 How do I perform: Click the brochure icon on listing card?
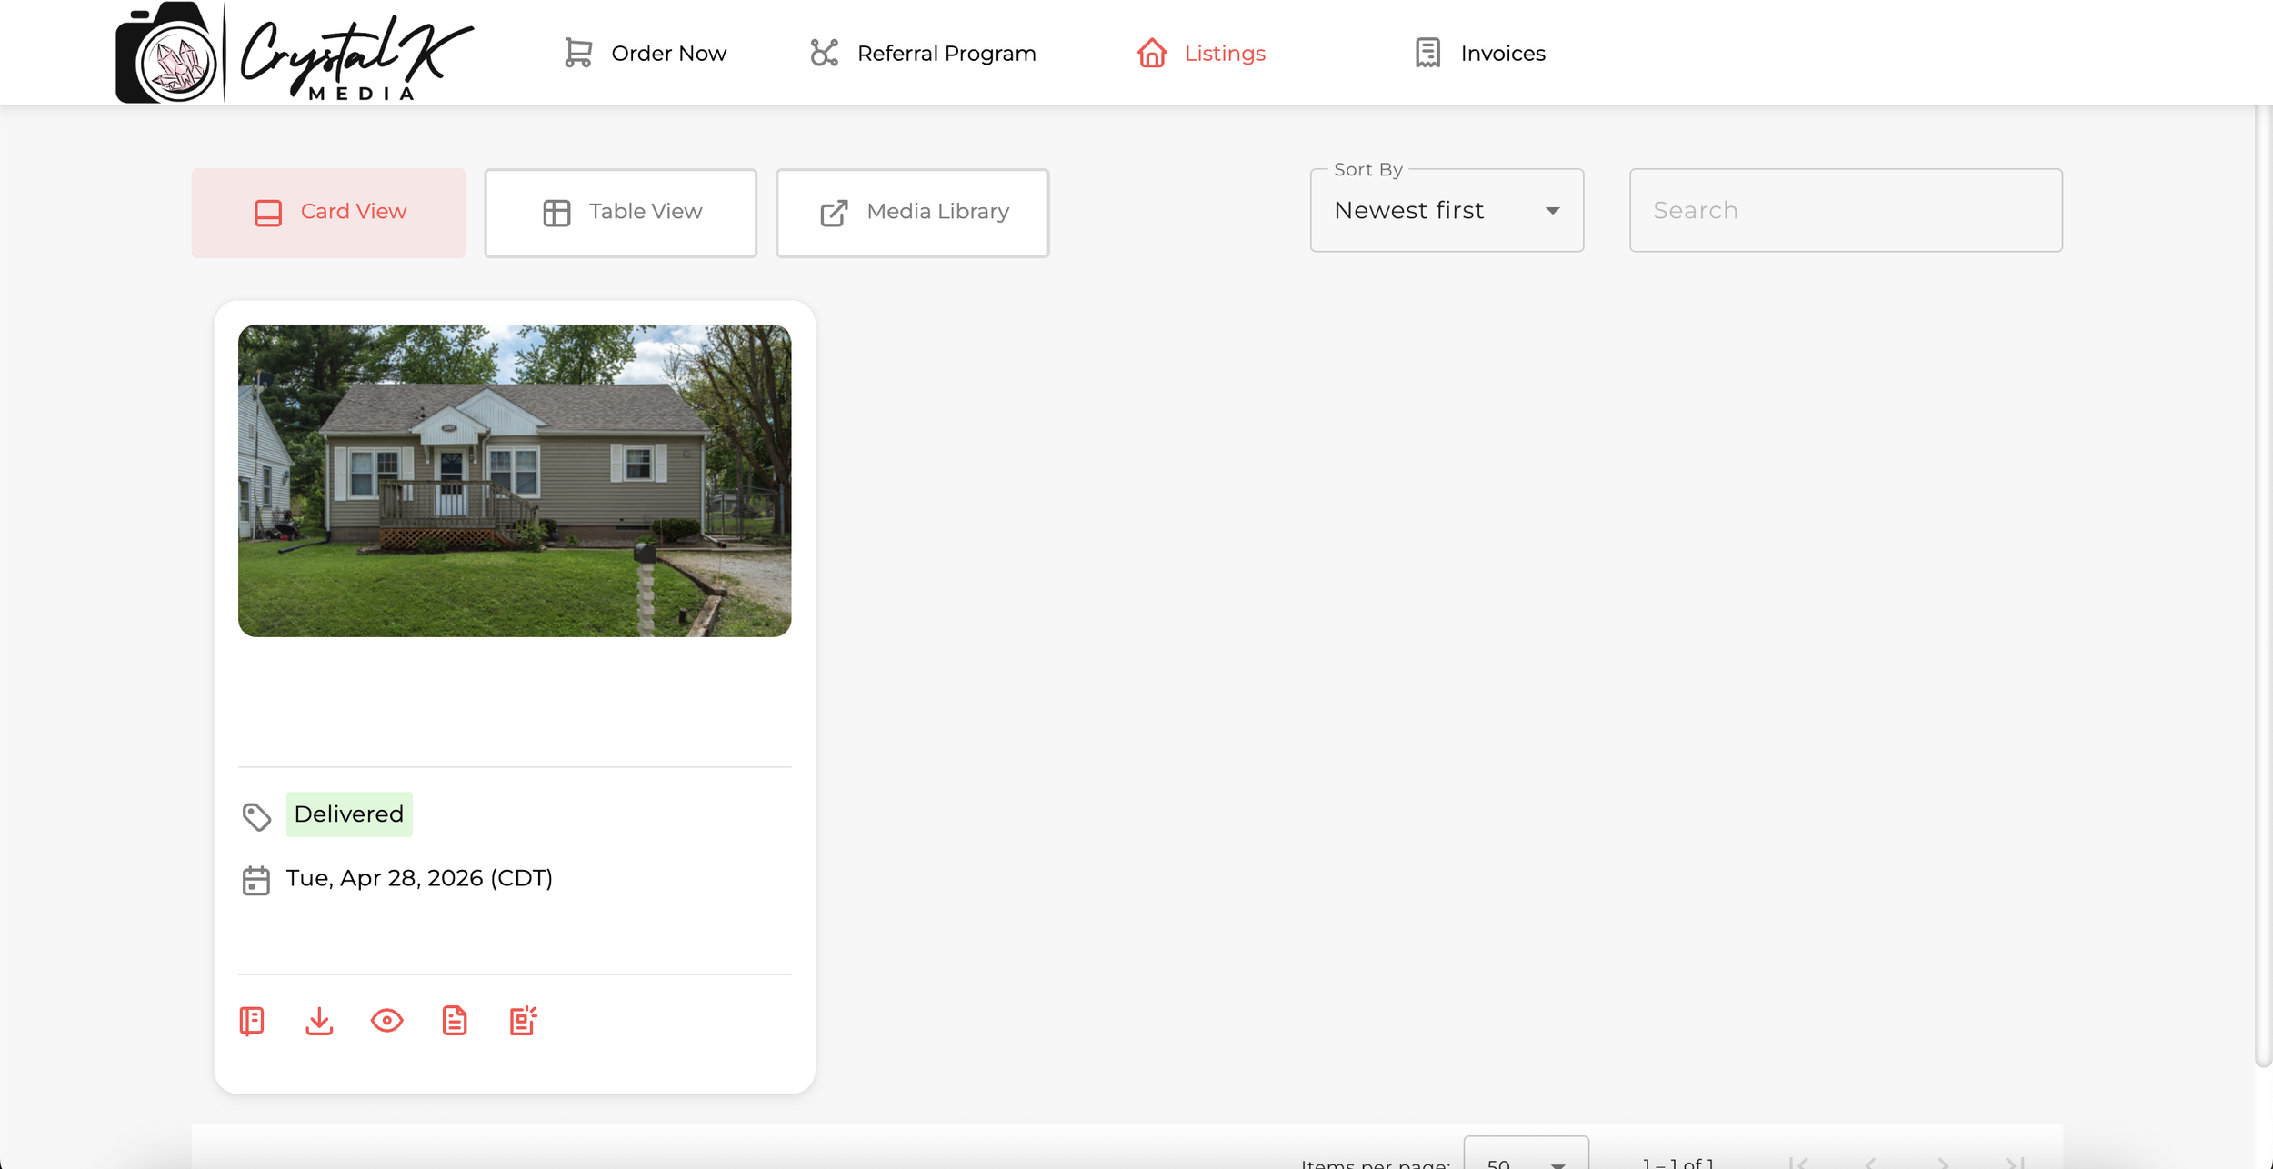(252, 1021)
